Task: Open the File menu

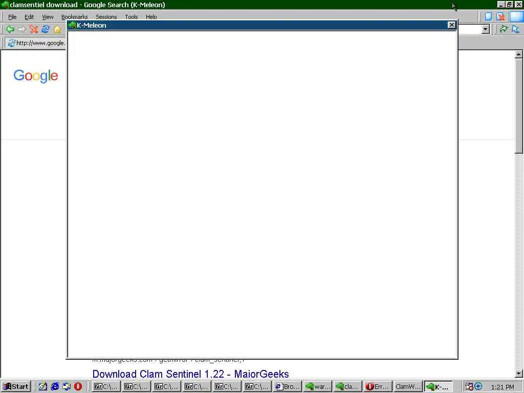Action: click(12, 17)
